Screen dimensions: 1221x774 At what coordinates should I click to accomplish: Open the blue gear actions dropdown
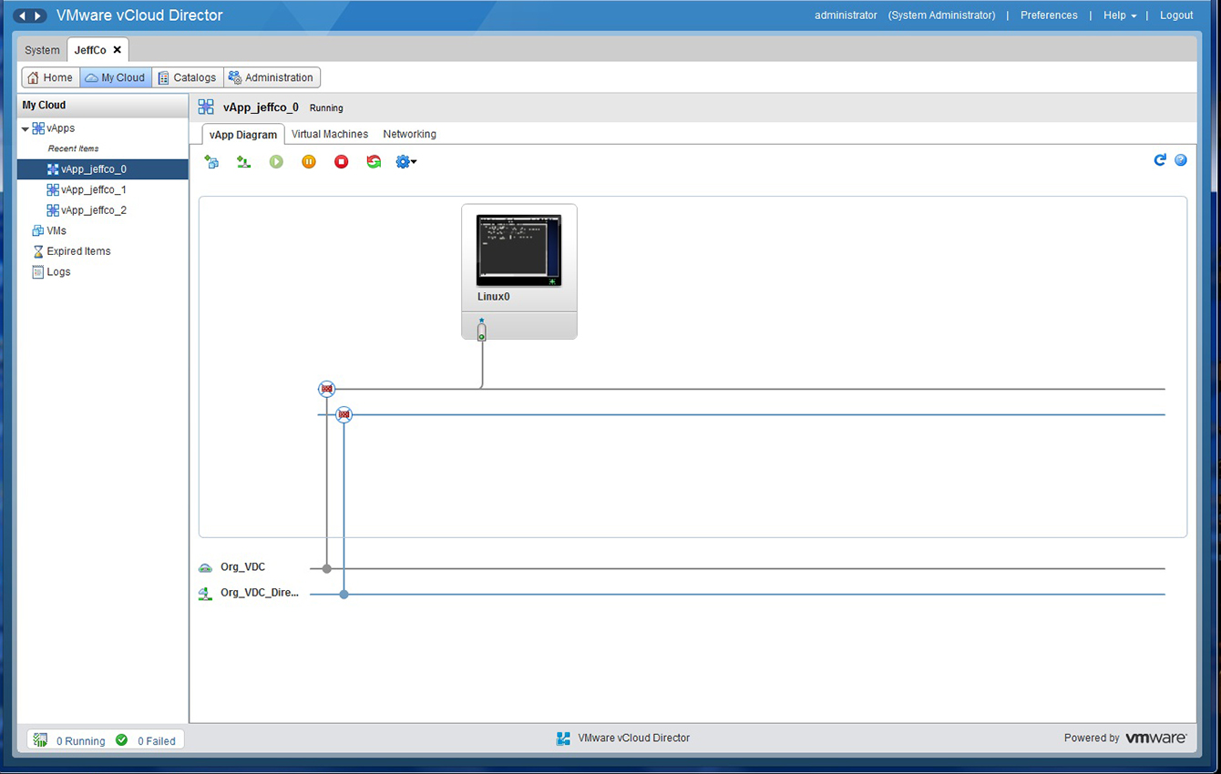(x=406, y=162)
